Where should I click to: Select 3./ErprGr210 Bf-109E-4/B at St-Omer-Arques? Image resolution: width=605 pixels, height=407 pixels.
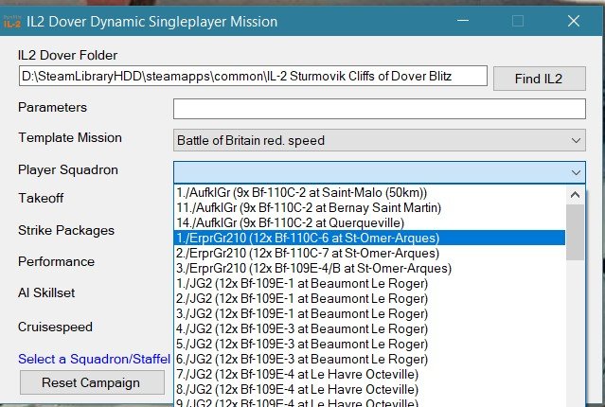click(x=369, y=269)
